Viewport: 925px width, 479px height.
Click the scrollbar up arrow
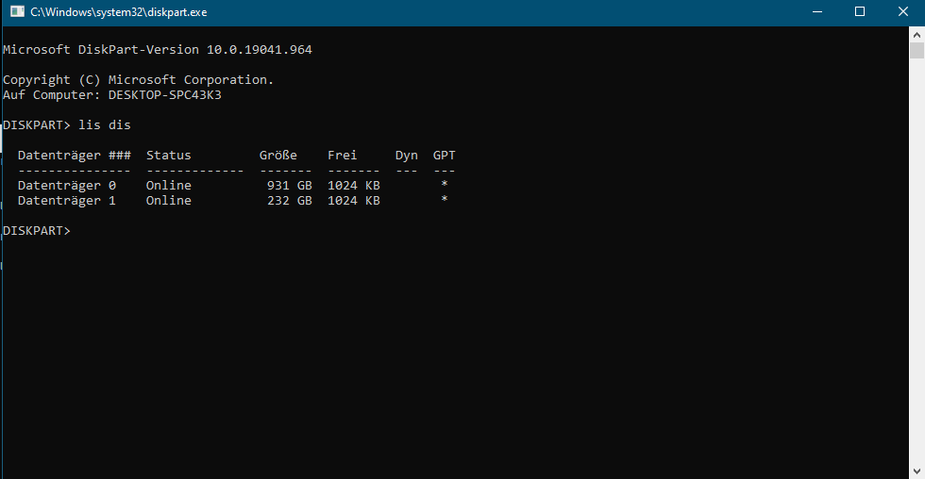[917, 35]
